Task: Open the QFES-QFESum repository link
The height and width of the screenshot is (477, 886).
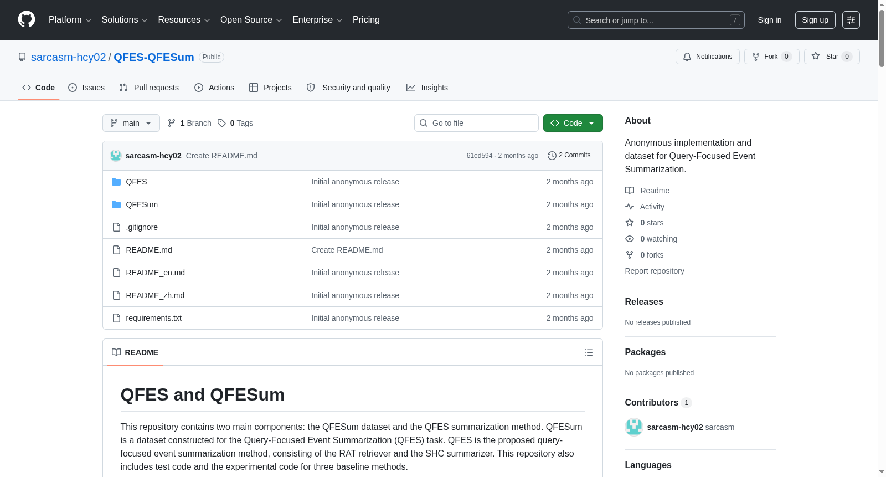Action: click(154, 57)
